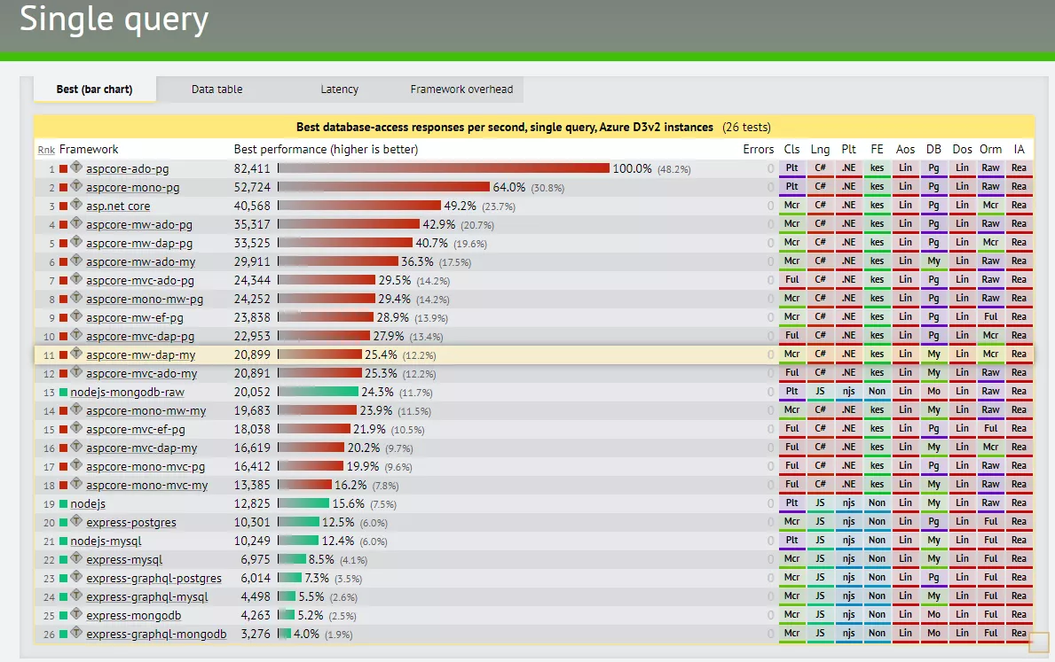Viewport: 1055px width, 662px height.
Task: Click the icon beside aspcore-mono-mvc-my
Action: coord(76,483)
